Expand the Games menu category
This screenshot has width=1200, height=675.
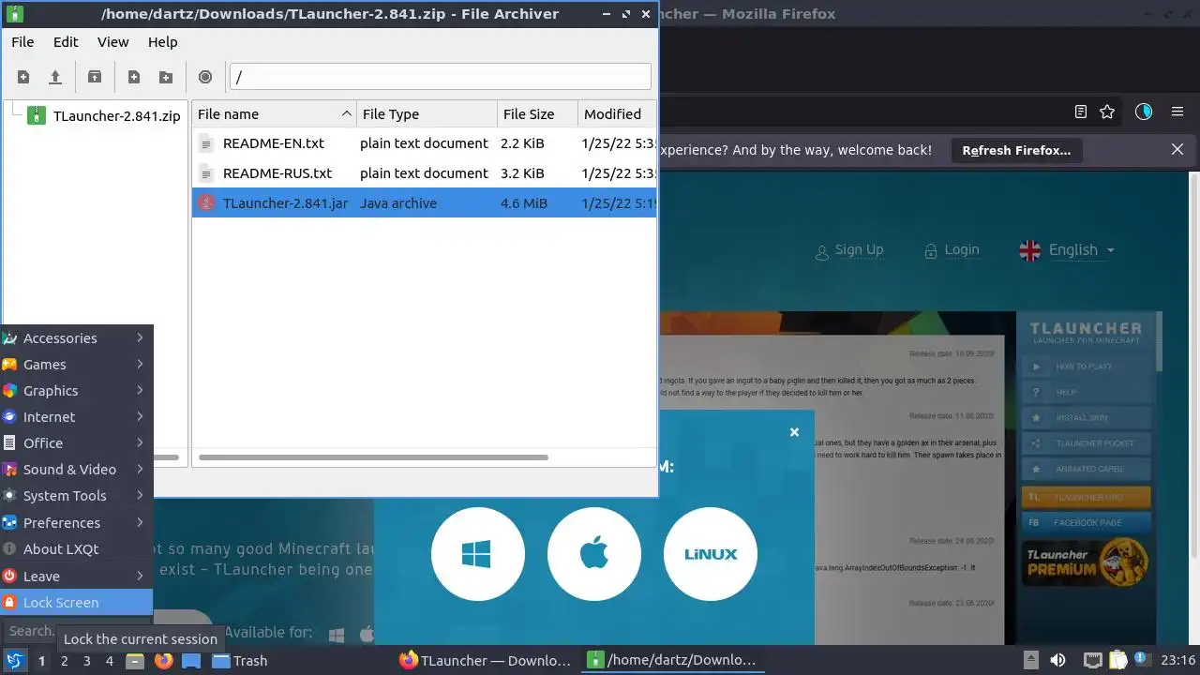(x=76, y=364)
